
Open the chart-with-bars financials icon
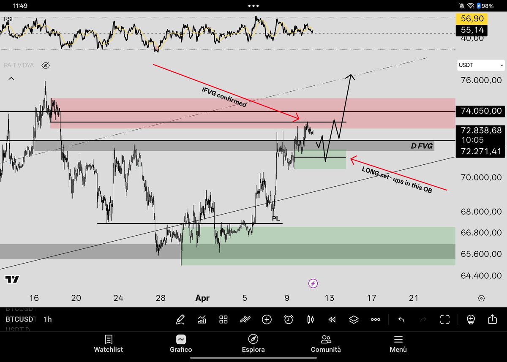(x=202, y=319)
